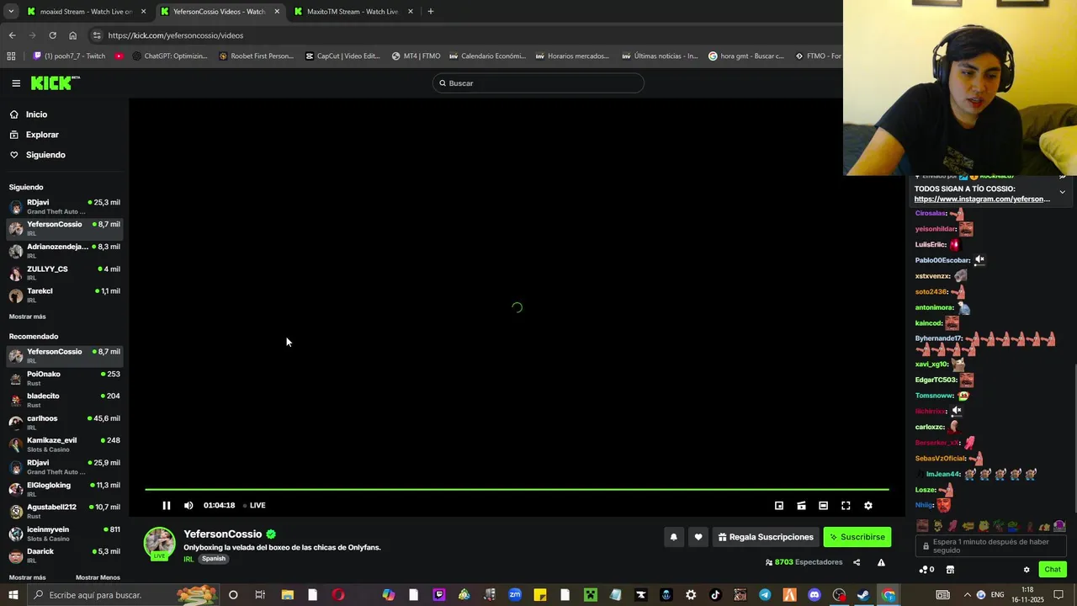Click the KICK logo
The height and width of the screenshot is (606, 1077).
pos(55,82)
